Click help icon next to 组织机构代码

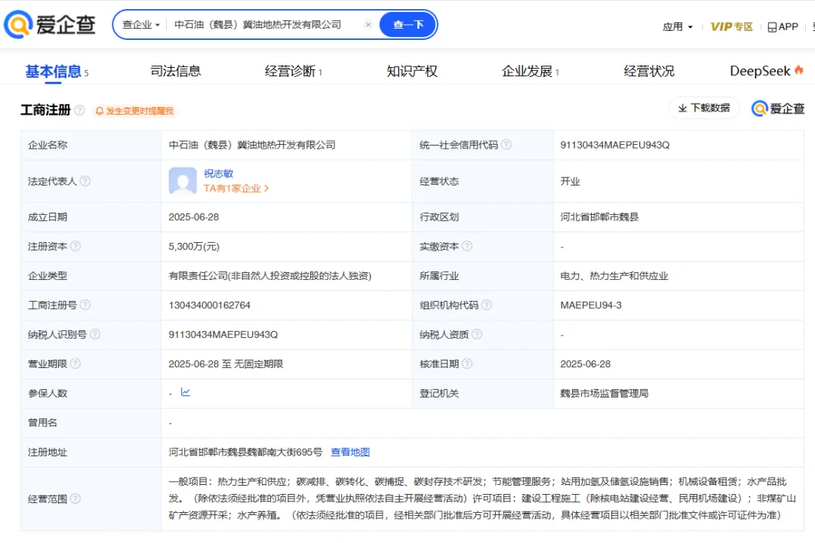[x=487, y=305]
